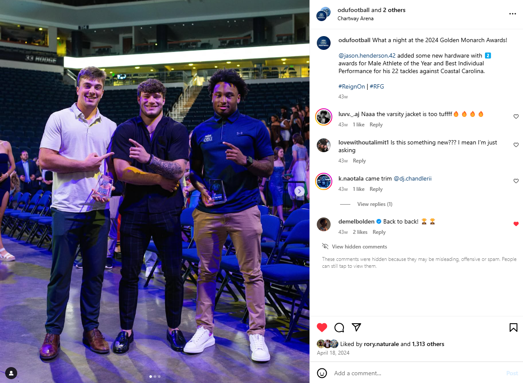Open the @jason.henderson.42 profile link
Viewport: 523px width, 383px height.
click(367, 55)
